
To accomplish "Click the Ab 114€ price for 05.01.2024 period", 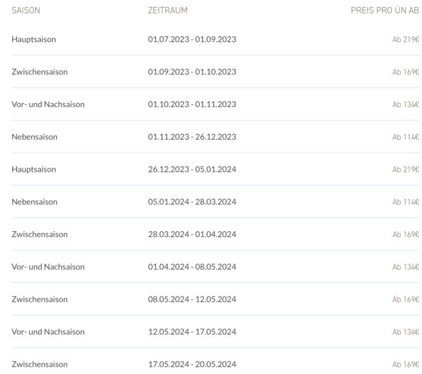I will [x=405, y=202].
